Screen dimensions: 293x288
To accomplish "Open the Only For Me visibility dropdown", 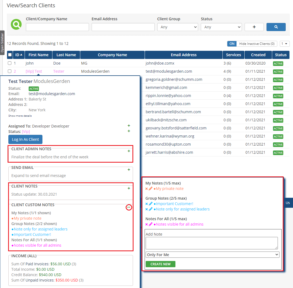I will tap(212, 255).
